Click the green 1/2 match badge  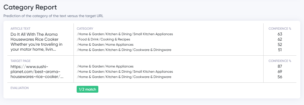[87, 90]
